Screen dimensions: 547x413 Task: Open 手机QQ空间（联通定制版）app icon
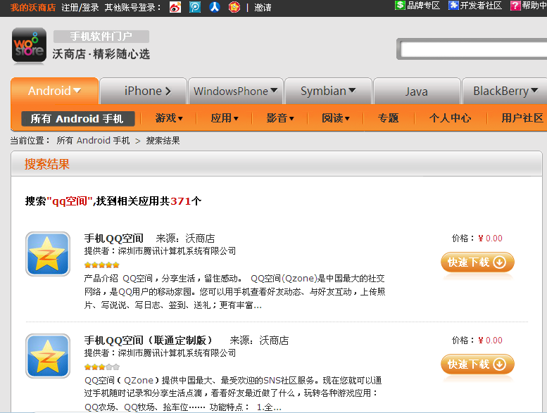point(48,356)
